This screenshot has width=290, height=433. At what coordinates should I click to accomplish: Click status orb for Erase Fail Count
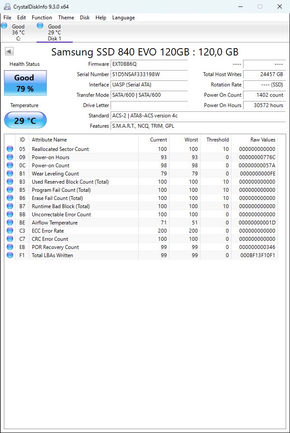(10, 198)
